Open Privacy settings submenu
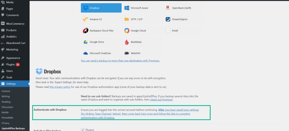The height and width of the screenshot is (131, 289). click(x=5, y=123)
